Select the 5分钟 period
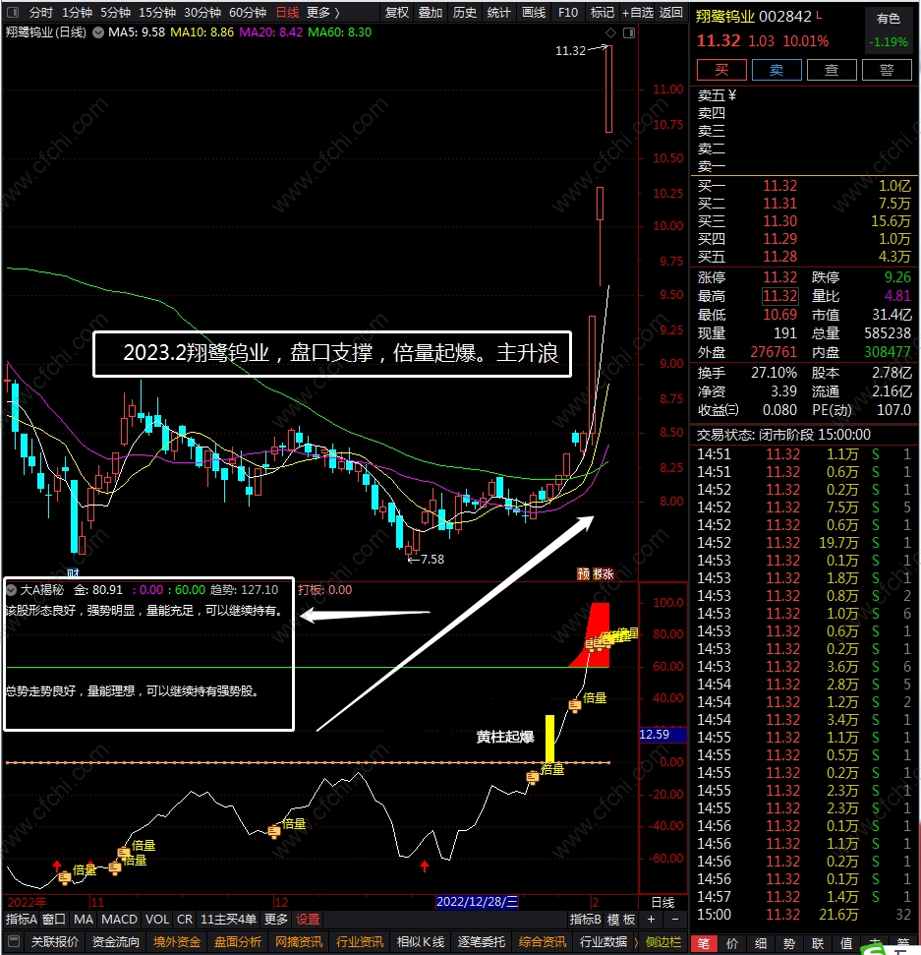Image resolution: width=921 pixels, height=955 pixels. pos(115,12)
